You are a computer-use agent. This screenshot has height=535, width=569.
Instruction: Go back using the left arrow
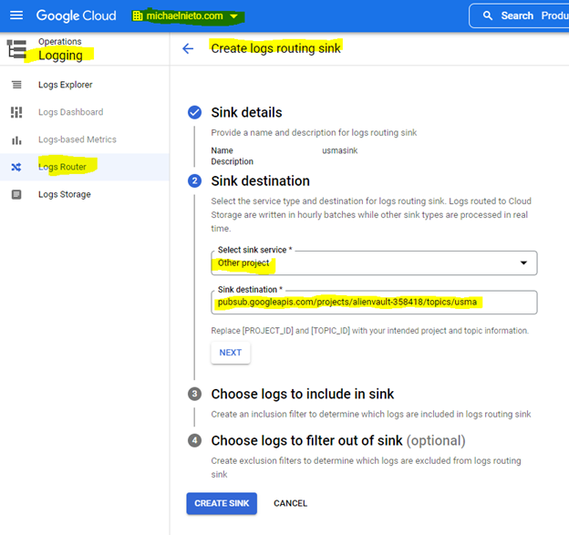(188, 48)
